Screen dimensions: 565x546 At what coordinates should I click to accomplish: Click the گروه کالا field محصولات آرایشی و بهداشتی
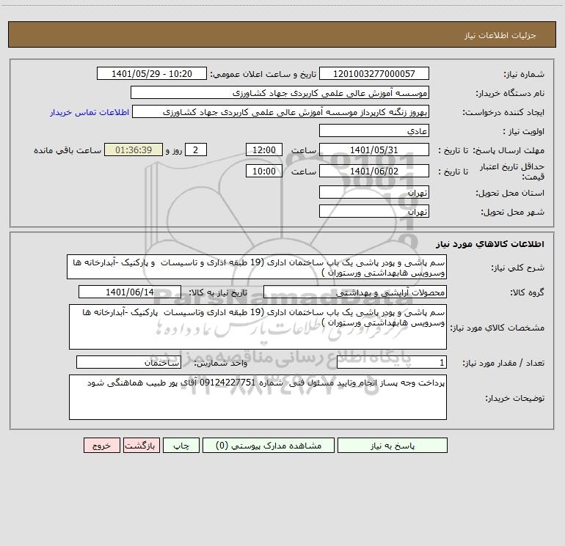[355, 292]
